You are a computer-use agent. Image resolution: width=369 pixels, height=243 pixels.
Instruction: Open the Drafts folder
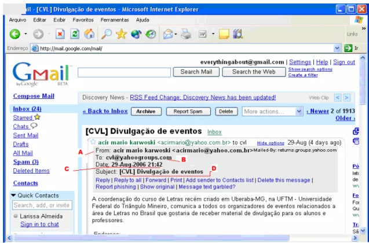click(21, 144)
